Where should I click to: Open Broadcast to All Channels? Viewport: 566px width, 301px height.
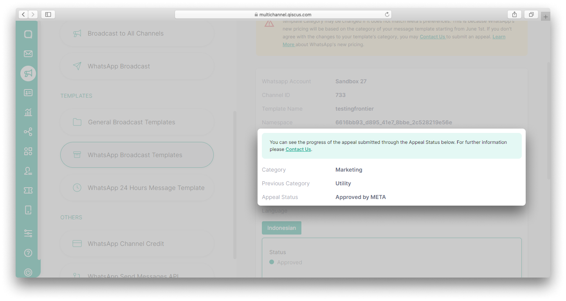[x=137, y=34]
